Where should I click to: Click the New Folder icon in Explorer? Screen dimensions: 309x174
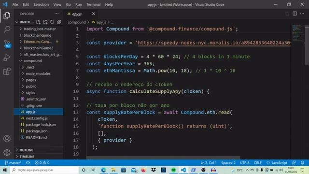(x=45, y=22)
